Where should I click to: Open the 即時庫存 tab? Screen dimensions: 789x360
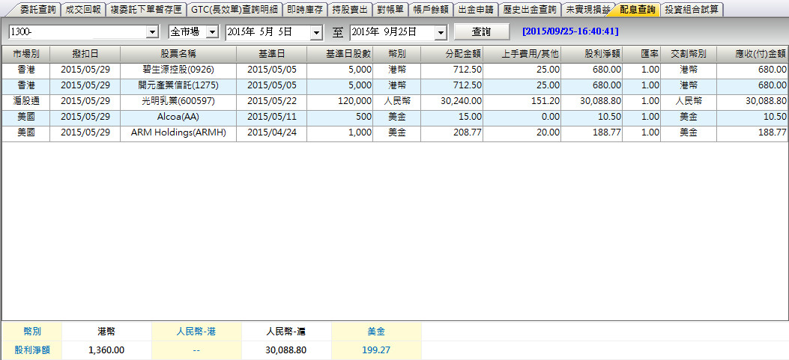[305, 10]
